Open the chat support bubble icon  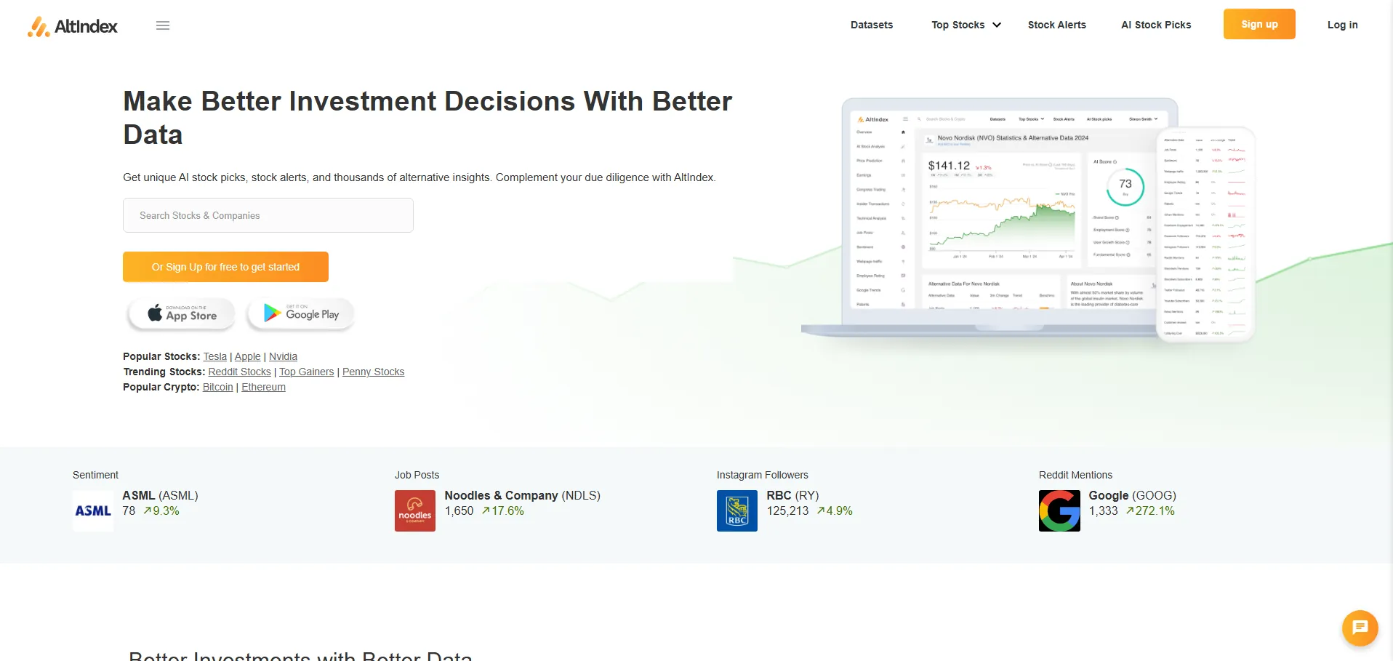click(1360, 628)
